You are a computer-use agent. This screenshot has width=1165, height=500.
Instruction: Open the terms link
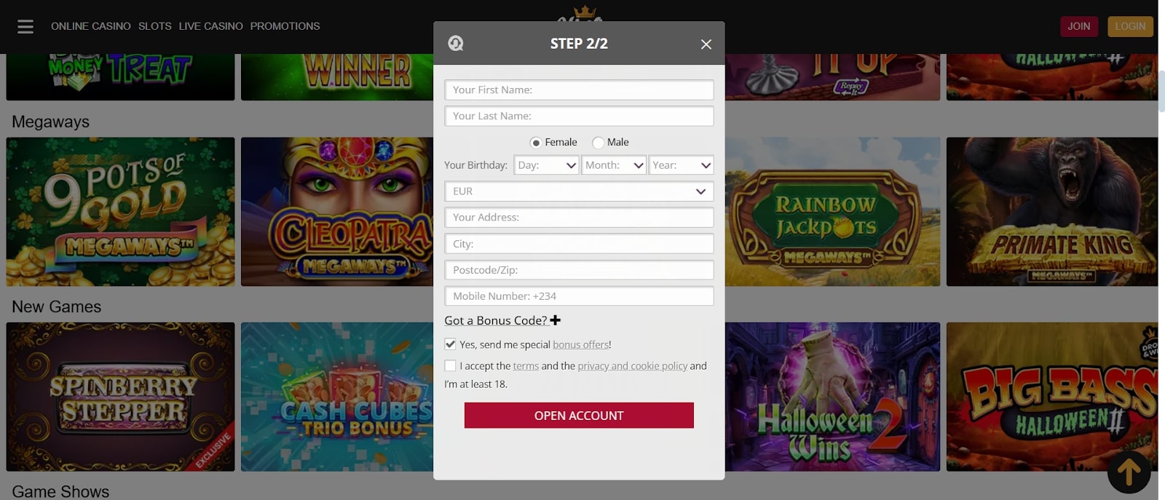[526, 366]
